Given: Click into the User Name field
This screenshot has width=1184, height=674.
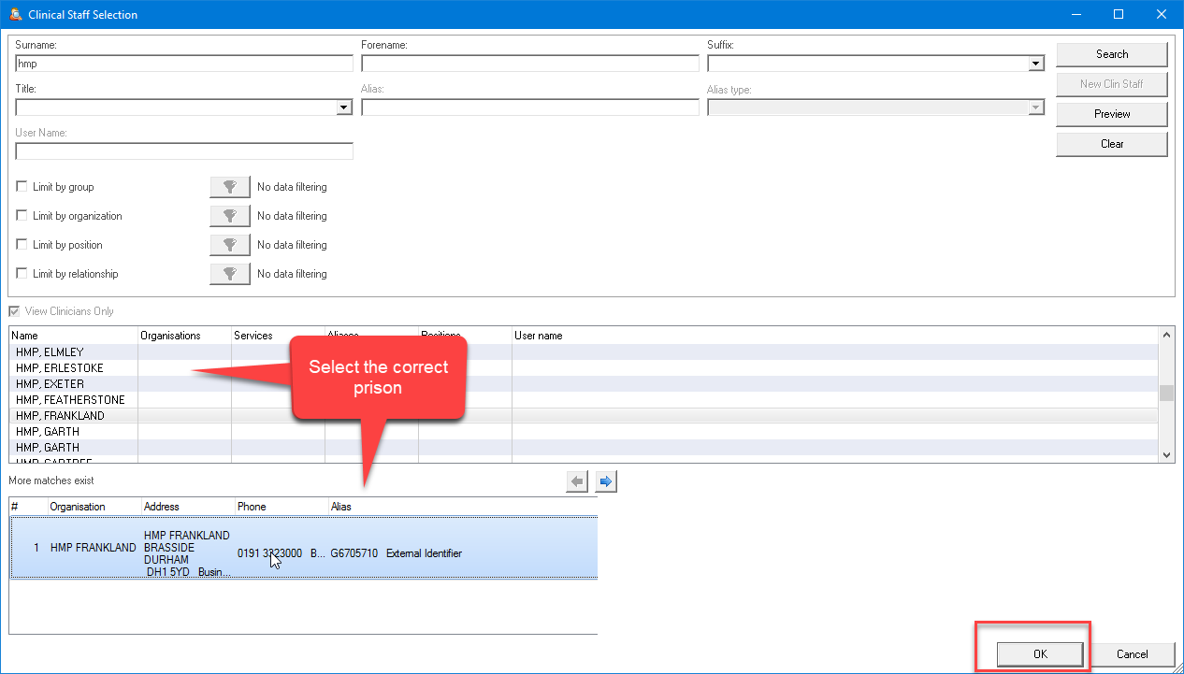Looking at the screenshot, I should tap(184, 151).
